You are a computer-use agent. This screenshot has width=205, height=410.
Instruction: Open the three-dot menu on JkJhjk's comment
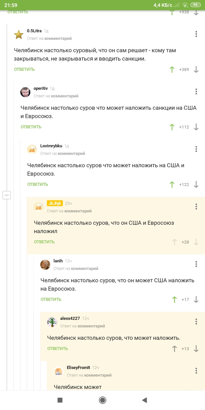coord(196,206)
